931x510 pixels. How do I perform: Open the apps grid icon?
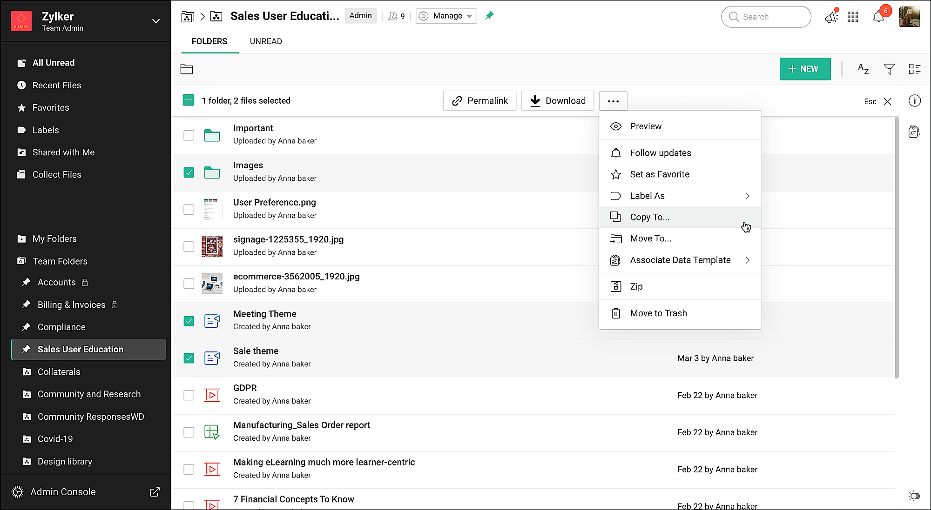(853, 17)
